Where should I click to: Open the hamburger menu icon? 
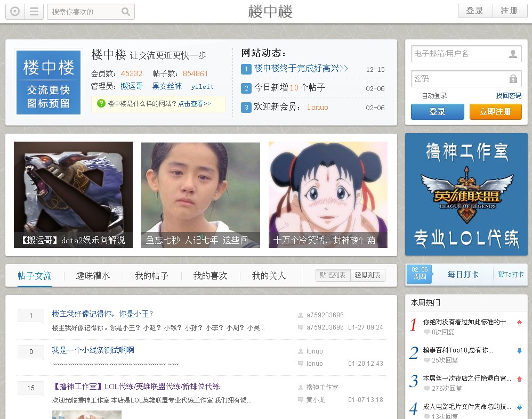point(34,11)
